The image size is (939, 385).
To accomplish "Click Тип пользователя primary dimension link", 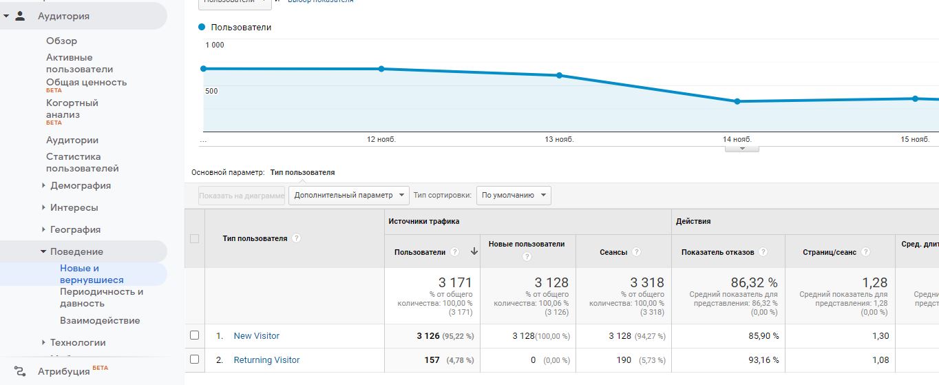I will pyautogui.click(x=302, y=172).
